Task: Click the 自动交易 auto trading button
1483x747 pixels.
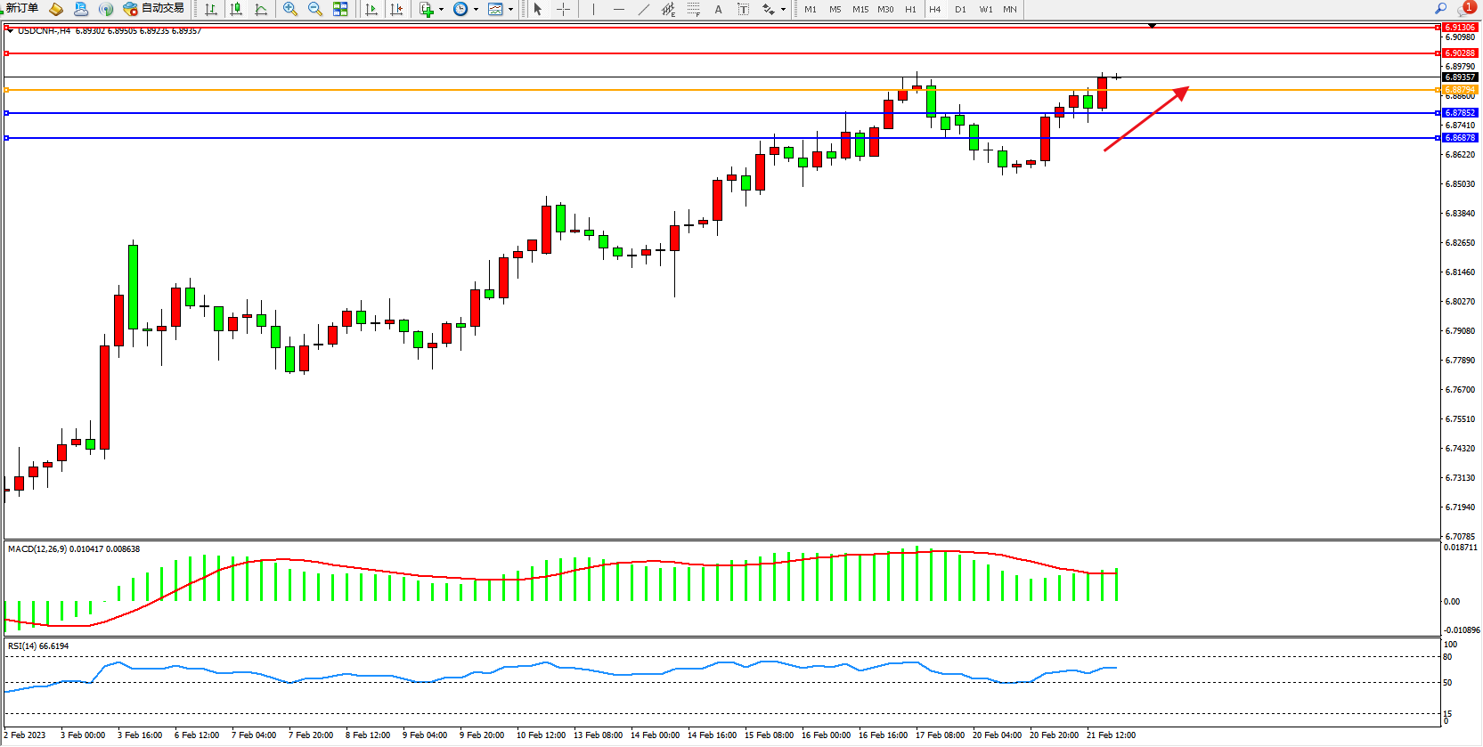Action: coord(154,8)
